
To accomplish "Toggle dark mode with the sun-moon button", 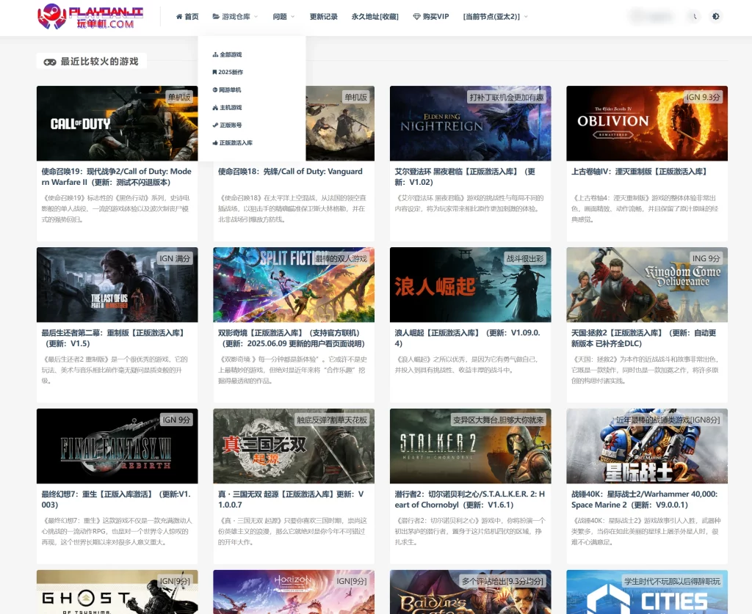I will pyautogui.click(x=715, y=16).
